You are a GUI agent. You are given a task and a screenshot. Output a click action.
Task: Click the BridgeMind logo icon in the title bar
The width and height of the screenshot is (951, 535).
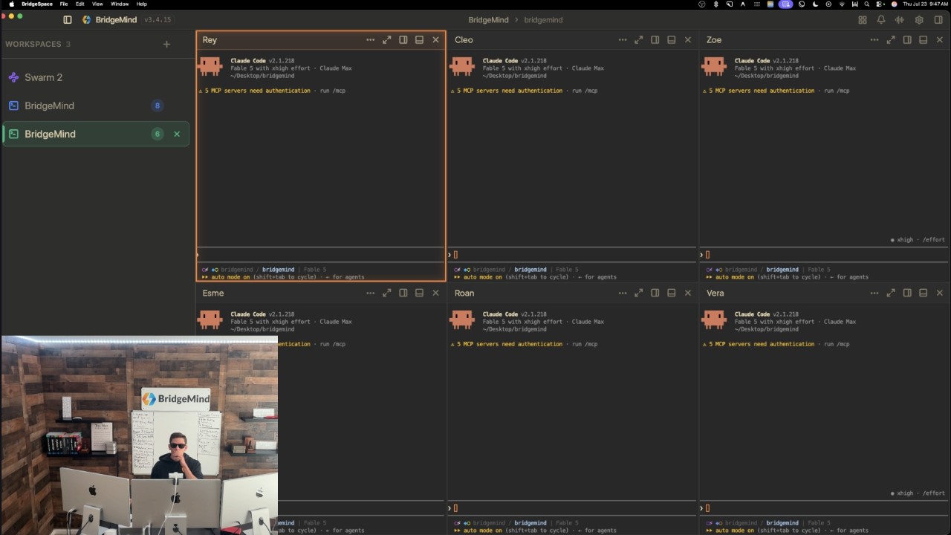tap(86, 20)
